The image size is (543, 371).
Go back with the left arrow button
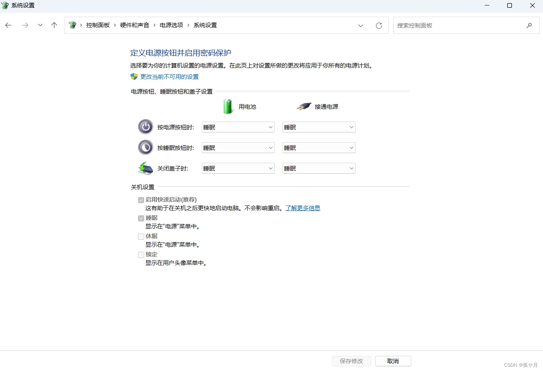(8, 25)
